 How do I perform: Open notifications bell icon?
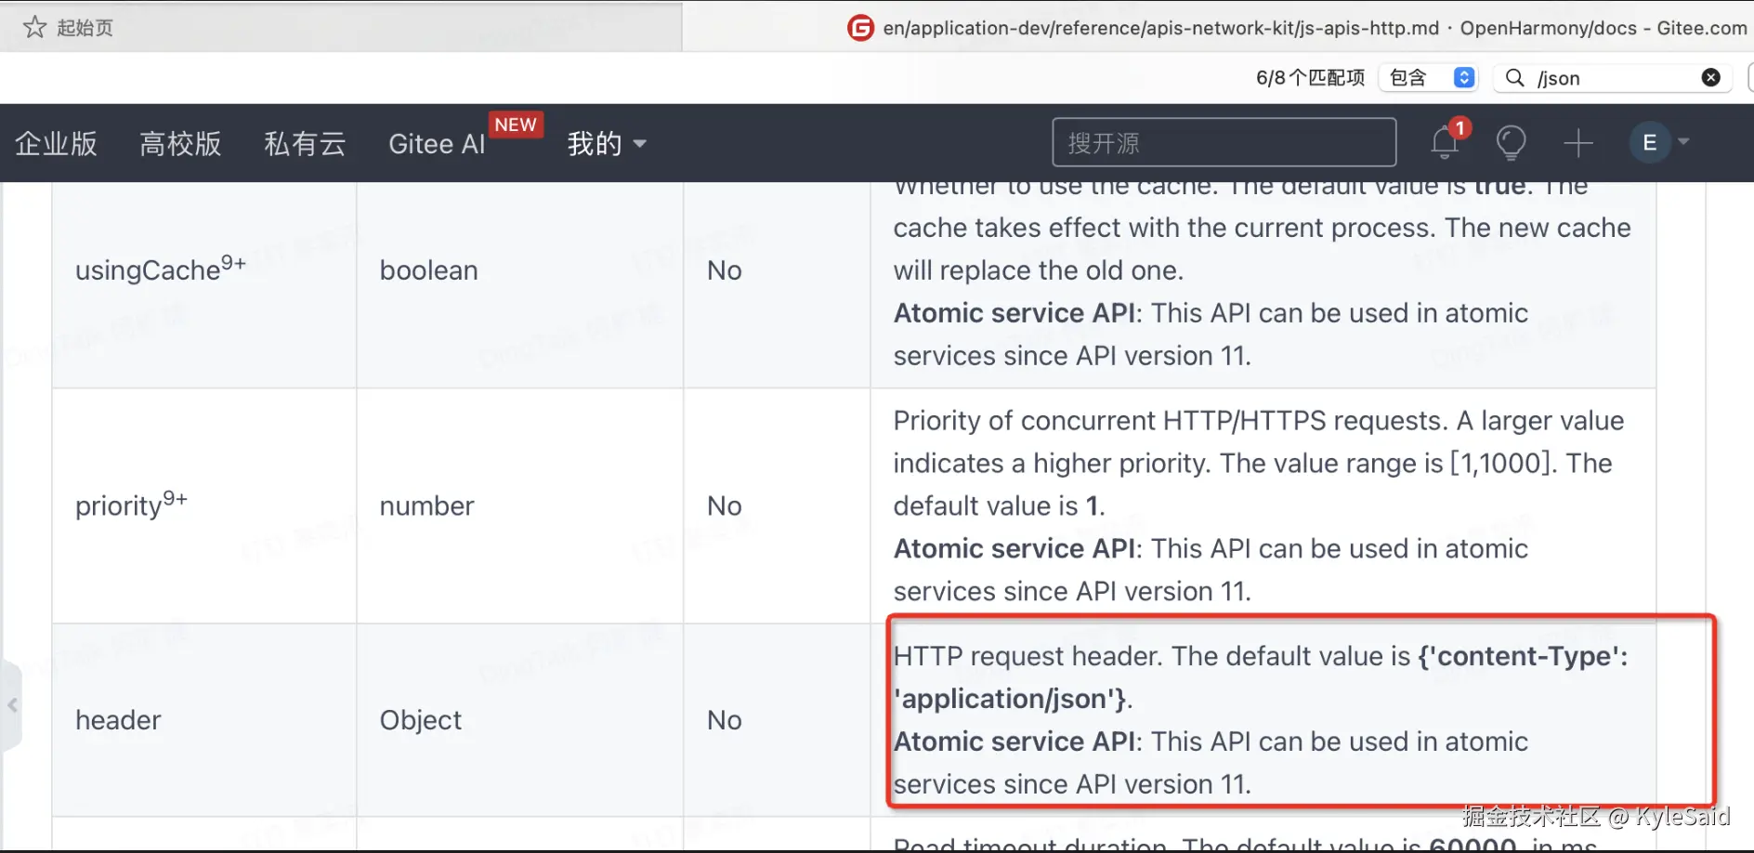click(x=1445, y=142)
